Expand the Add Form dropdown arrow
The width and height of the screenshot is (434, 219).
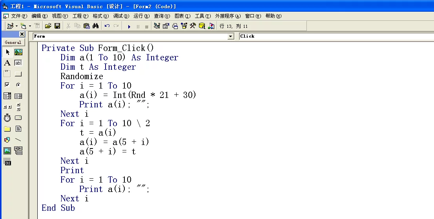[x=30, y=26]
